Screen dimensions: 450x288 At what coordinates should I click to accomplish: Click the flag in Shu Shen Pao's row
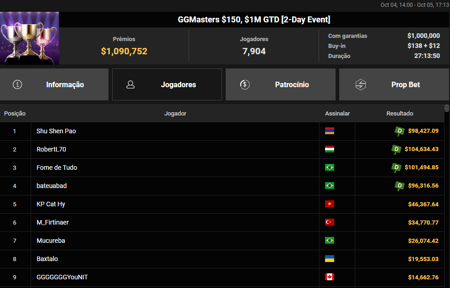[330, 131]
